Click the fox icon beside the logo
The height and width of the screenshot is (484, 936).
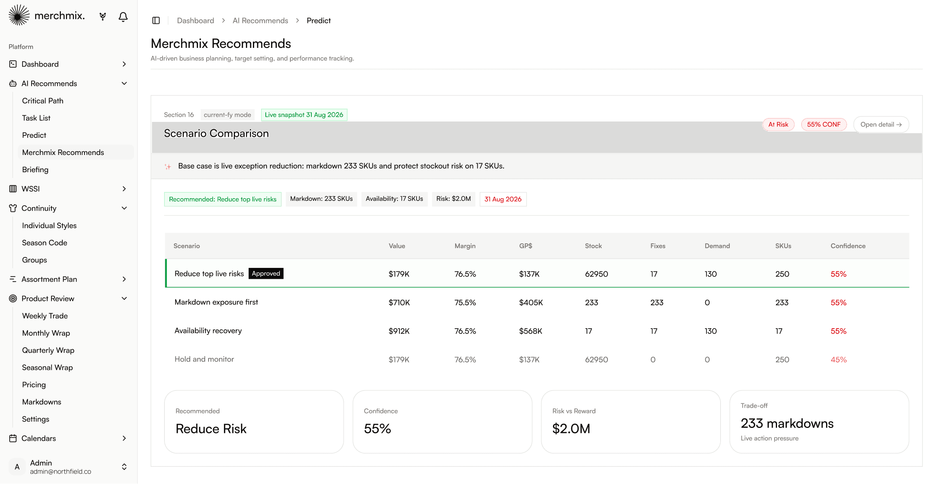point(102,16)
